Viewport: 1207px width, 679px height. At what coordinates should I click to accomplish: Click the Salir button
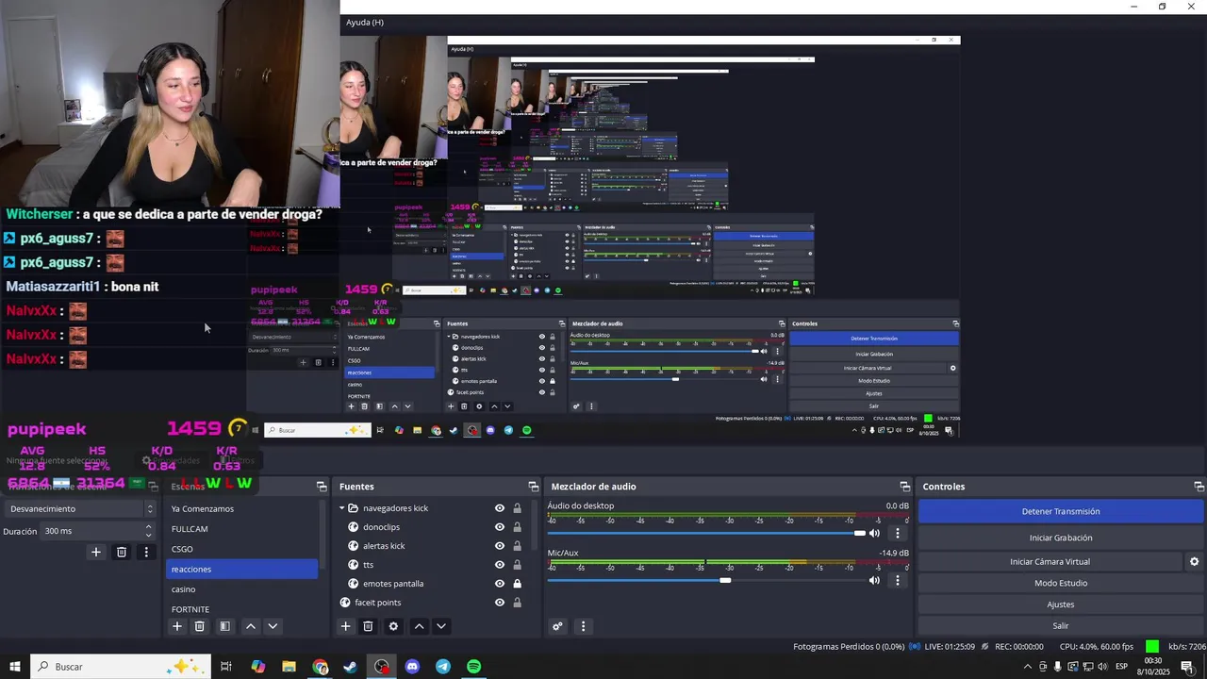[x=1061, y=625]
